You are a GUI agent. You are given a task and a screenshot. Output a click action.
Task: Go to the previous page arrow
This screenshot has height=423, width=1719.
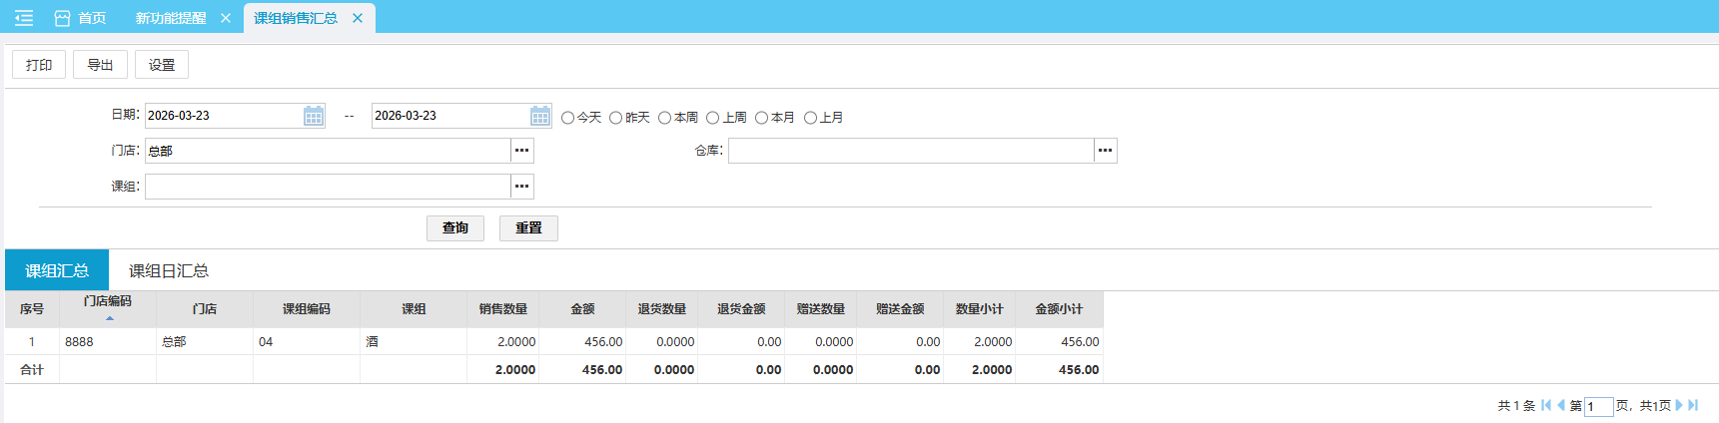(x=1560, y=405)
